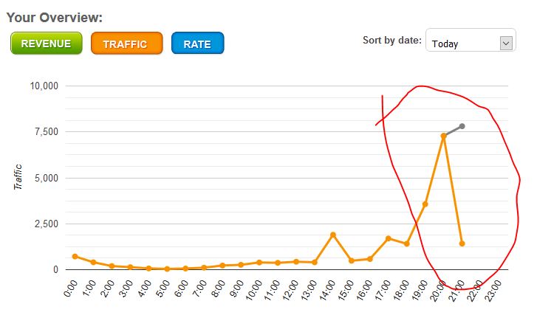
Task: Click the traffic data point at 14:00
Action: pos(333,235)
